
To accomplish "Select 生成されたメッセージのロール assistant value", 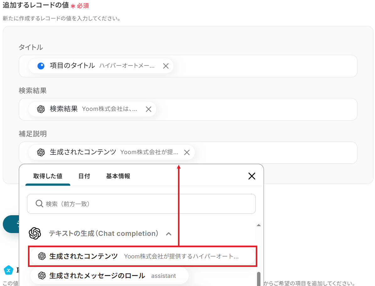I will 109,275.
